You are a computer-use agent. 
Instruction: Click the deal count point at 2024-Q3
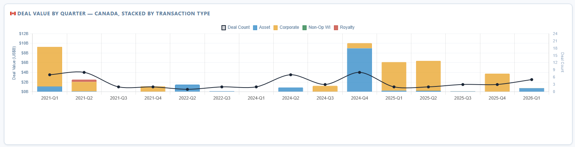pos(325,85)
